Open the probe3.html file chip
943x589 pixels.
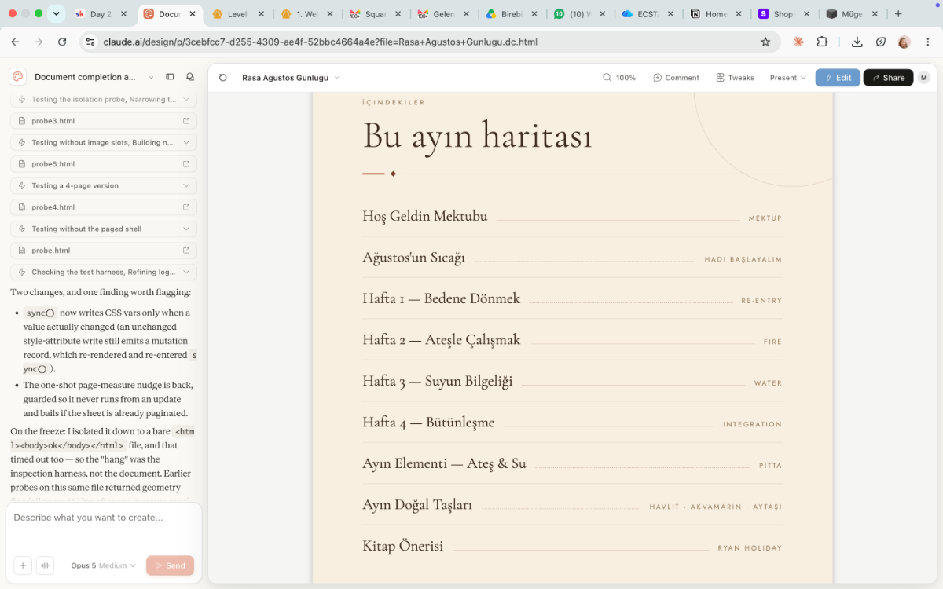(x=104, y=121)
